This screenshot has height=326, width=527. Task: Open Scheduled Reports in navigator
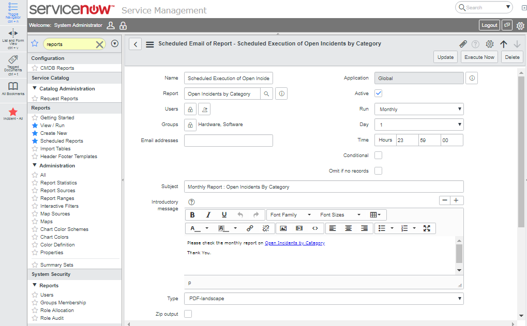point(62,141)
